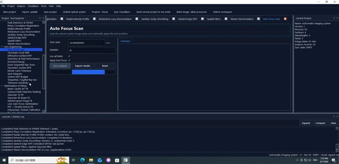Open the Mail app in taskbar
The height and width of the screenshot is (164, 339).
coord(100,160)
